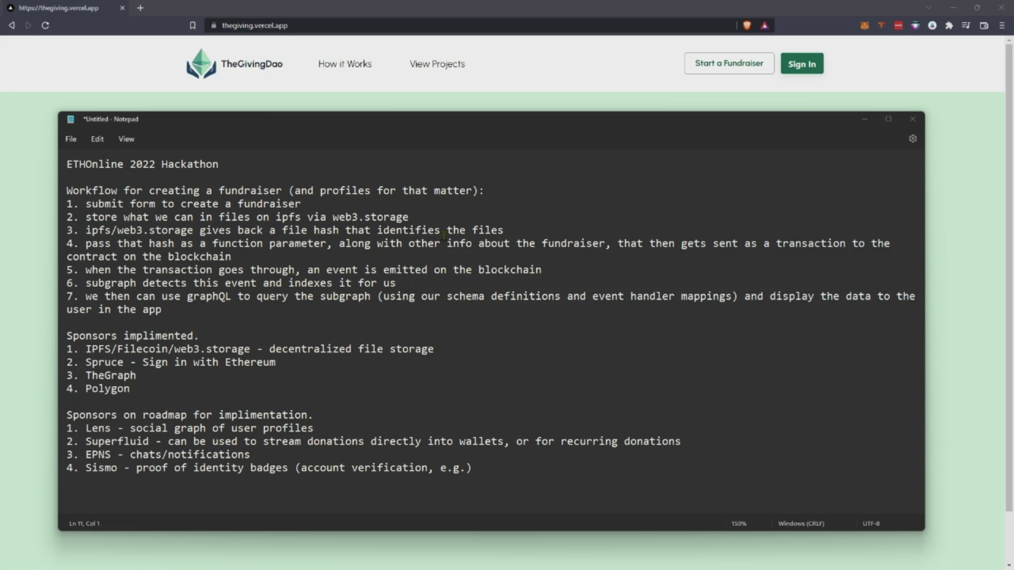
Task: Go back using the browser back arrow
Action: pyautogui.click(x=12, y=25)
